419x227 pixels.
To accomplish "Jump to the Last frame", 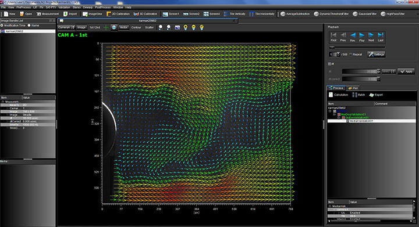I will tap(380, 37).
